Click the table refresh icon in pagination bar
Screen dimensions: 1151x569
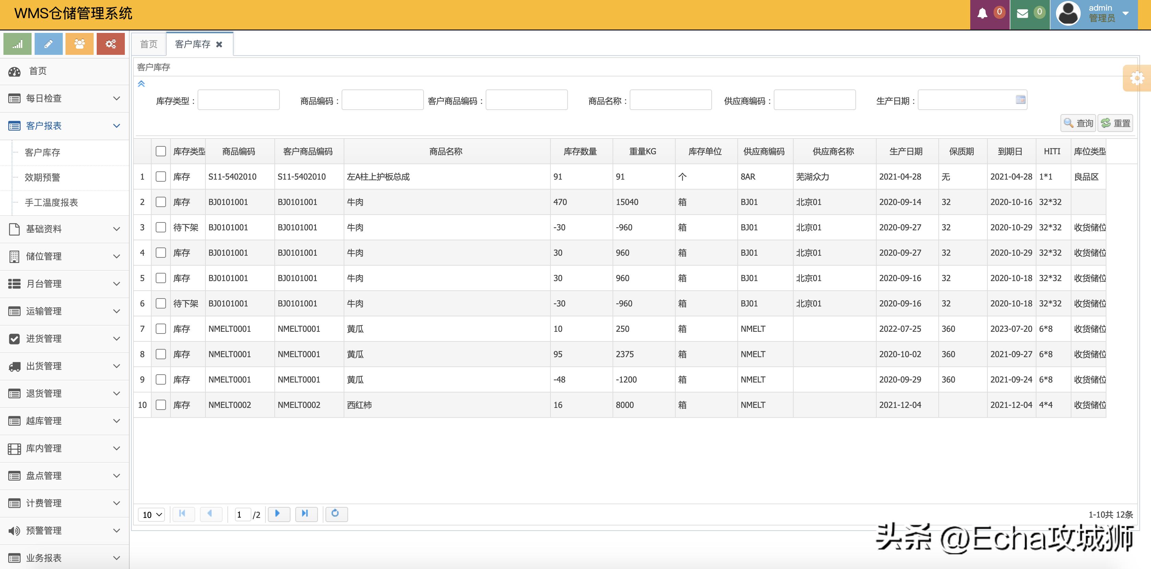335,513
